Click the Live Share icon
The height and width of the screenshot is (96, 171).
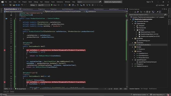pyautogui.click(x=157, y=5)
